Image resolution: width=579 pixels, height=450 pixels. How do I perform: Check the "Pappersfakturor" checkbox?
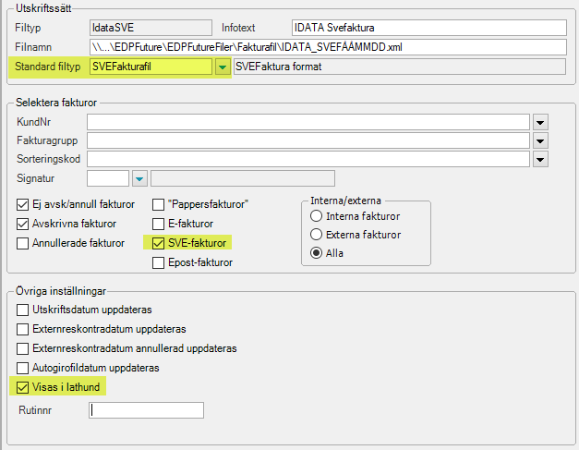tap(159, 204)
